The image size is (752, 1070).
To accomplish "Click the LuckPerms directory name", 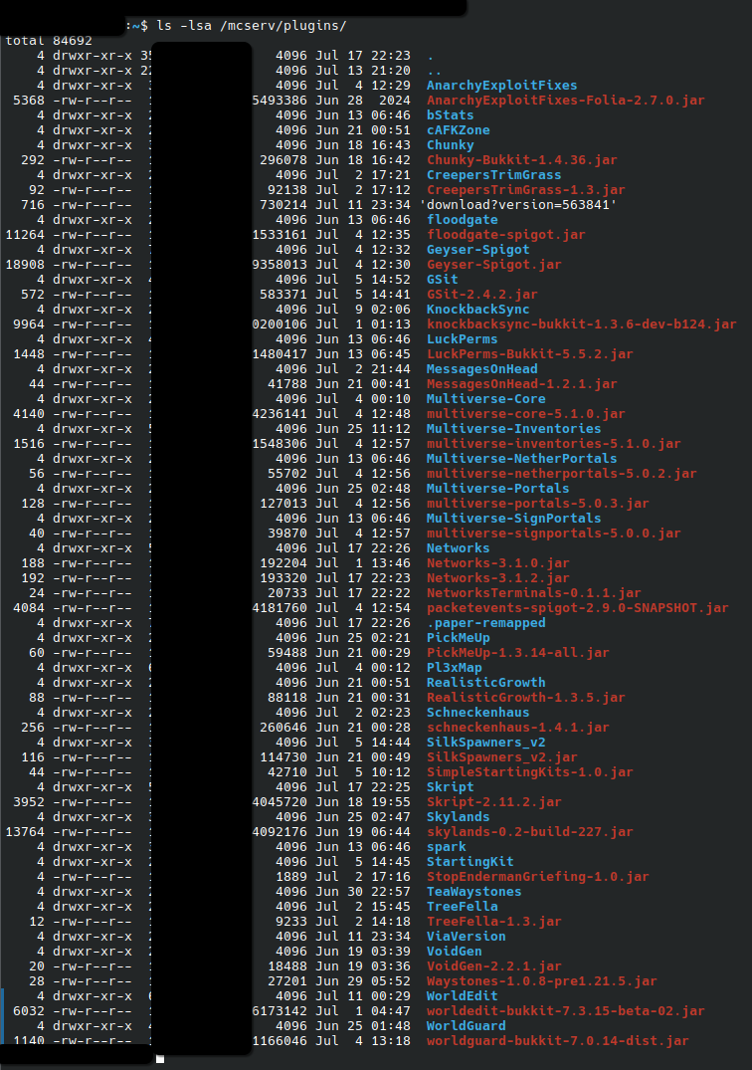I will click(x=463, y=339).
